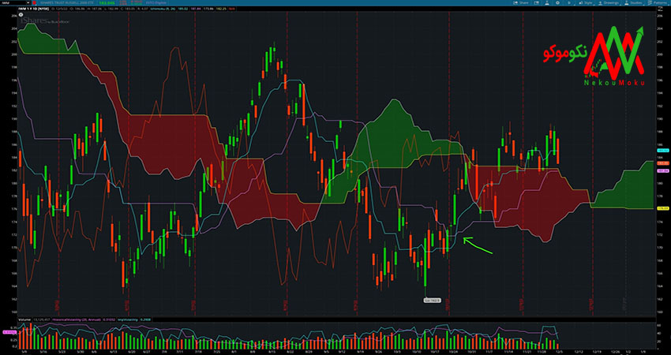The height and width of the screenshot is (355, 671).
Task: Click the red square icon beside symbol
Action: (x=36, y=4)
